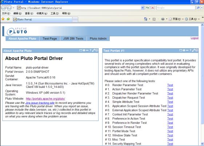Minimize the About Apache Pluto portlet with minus icon
This screenshot has width=204, height=146.
click(87, 50)
